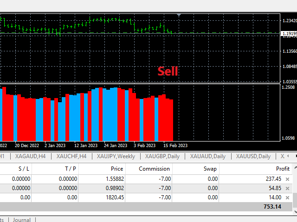
Task: Select the XAUUSD,Daily chart tab
Action: pos(253,156)
